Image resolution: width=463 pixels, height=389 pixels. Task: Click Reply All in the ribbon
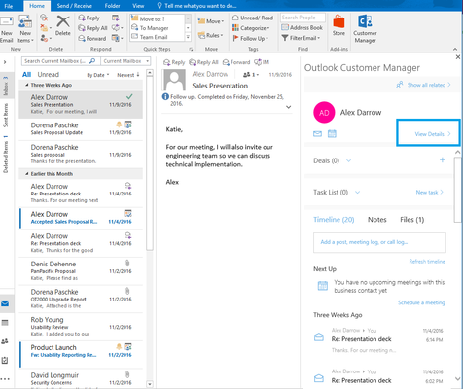[x=92, y=28]
